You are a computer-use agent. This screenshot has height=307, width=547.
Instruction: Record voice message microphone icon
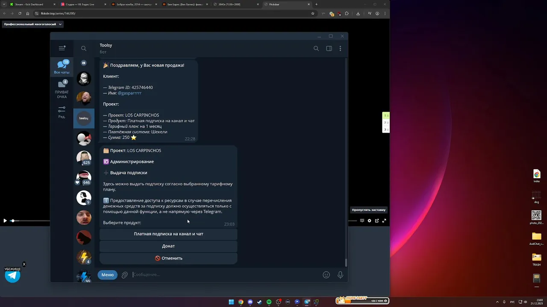point(340,275)
